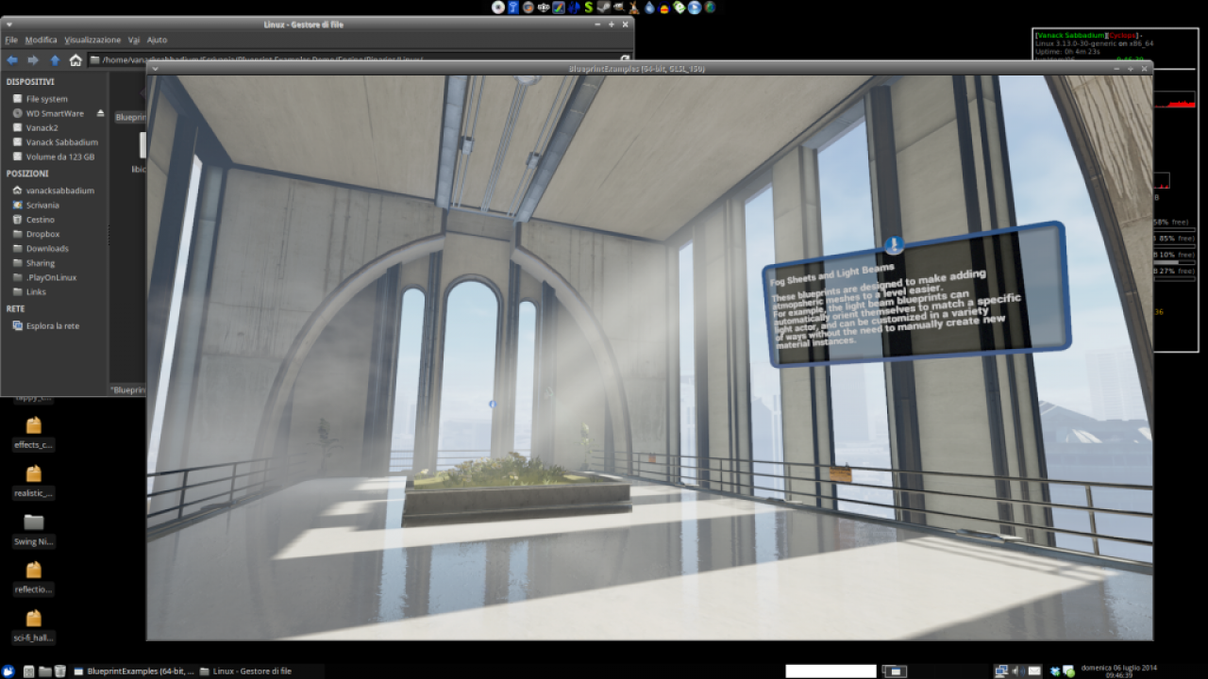This screenshot has width=1208, height=679.
Task: Select the reflectio... desktop folder
Action: (x=34, y=578)
